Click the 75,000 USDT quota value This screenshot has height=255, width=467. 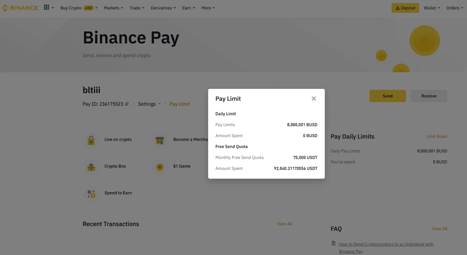[305, 158]
